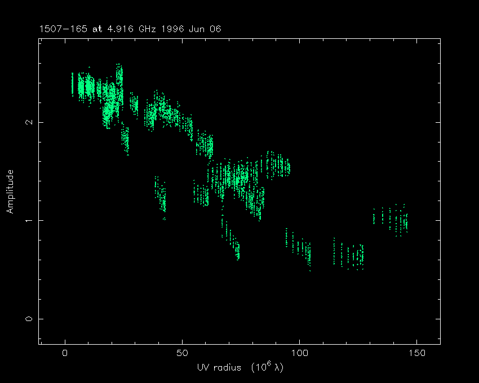Viewport: 479px width, 383px height.
Task: Click the x-axis tick label '0'
Action: 65,353
